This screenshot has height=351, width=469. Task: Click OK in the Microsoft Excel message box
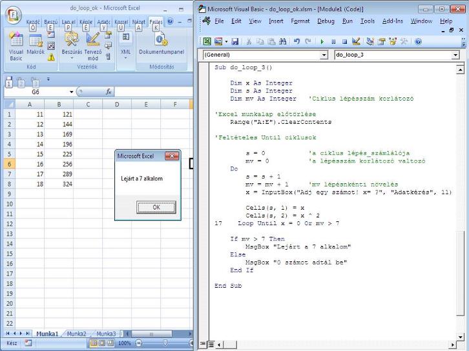pos(156,207)
